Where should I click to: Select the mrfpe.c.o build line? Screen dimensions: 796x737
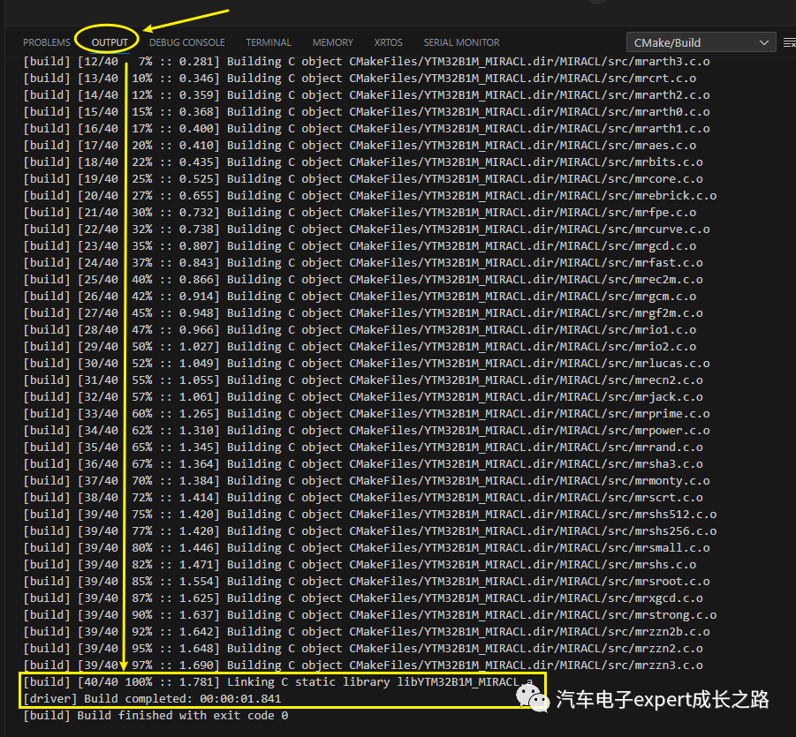pos(360,213)
